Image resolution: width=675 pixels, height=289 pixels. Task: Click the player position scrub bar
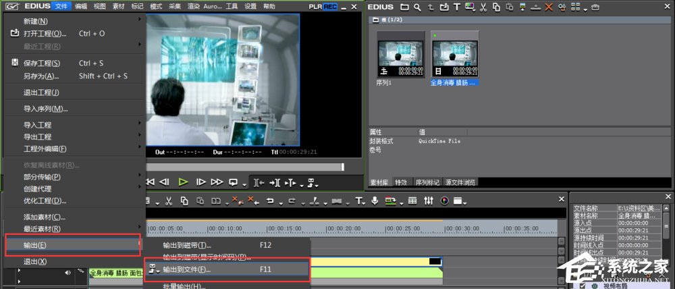(x=243, y=167)
